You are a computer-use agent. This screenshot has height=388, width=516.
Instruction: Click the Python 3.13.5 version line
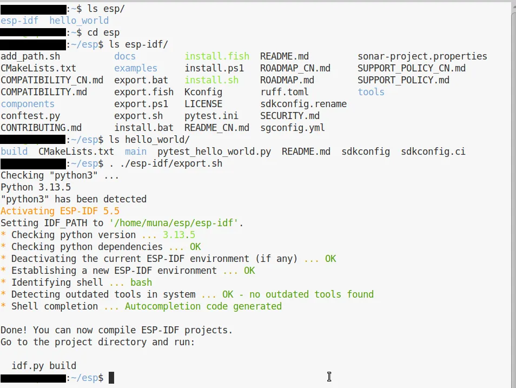[x=36, y=187]
